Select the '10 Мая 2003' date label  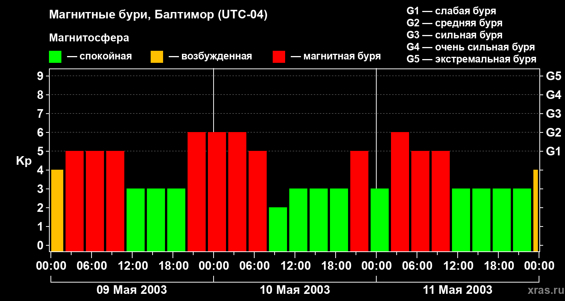point(295,290)
